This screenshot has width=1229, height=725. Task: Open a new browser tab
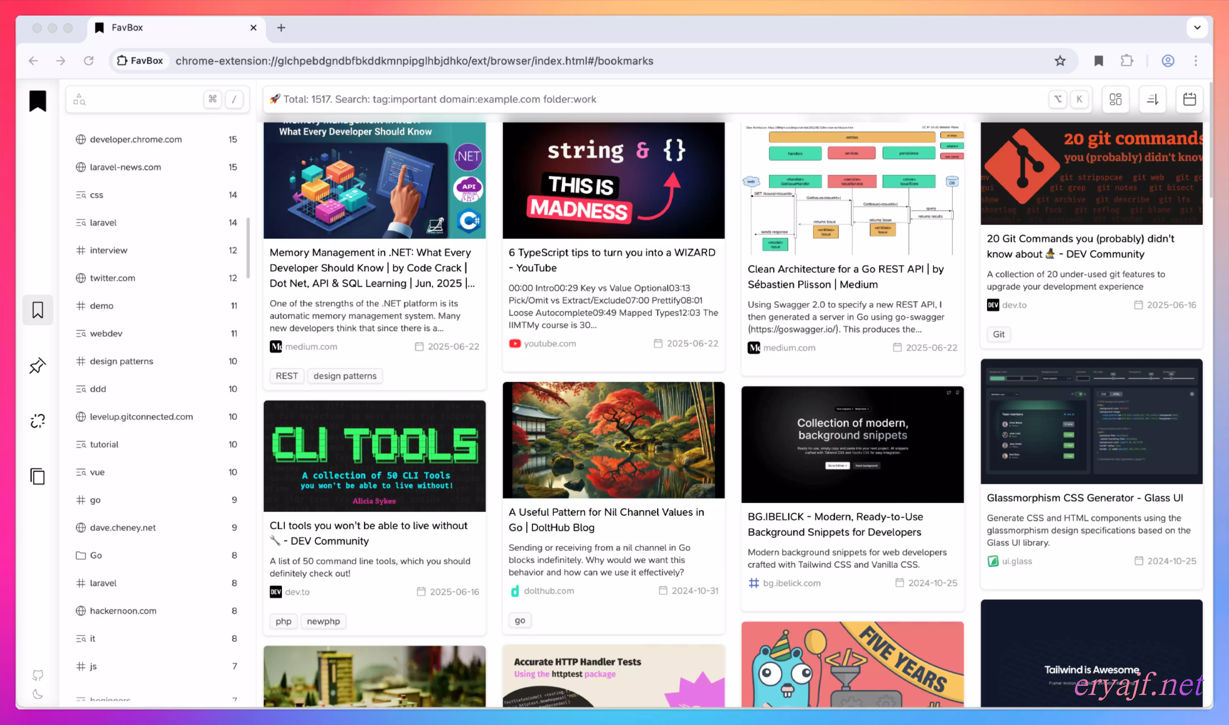coord(281,28)
